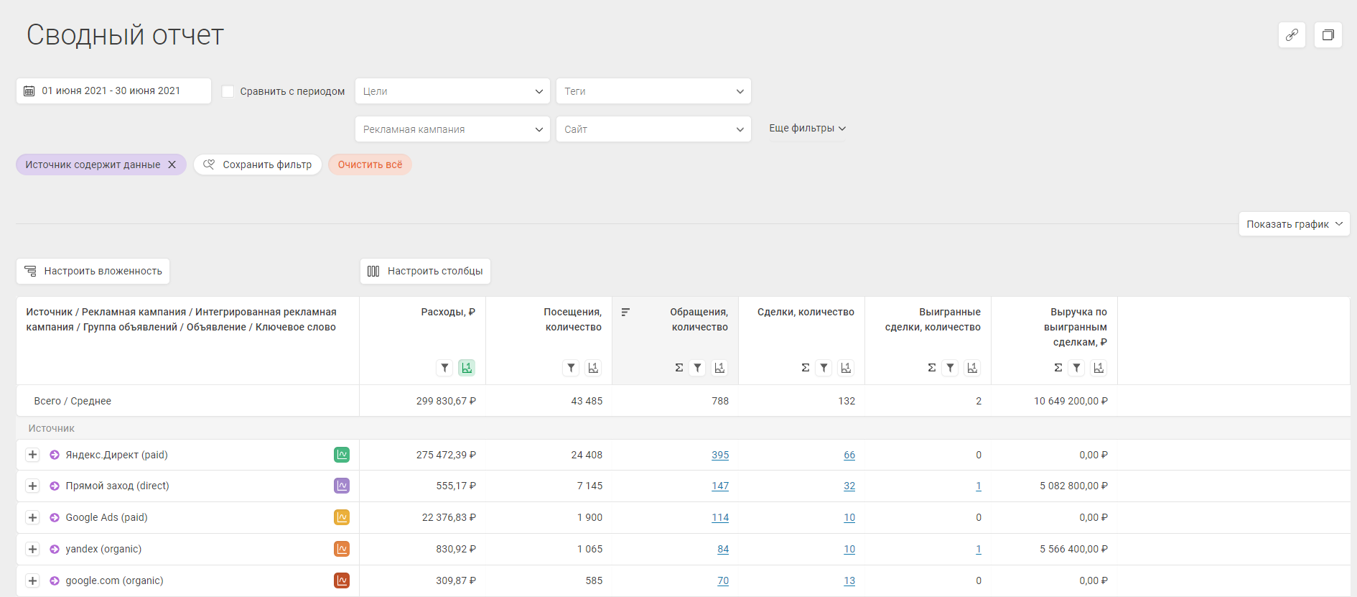Click sort icon in Обращения column header
The image size is (1357, 597).
point(625,313)
